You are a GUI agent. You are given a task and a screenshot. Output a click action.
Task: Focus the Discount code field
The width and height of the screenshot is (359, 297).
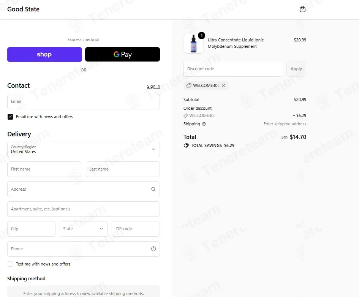[x=233, y=69]
